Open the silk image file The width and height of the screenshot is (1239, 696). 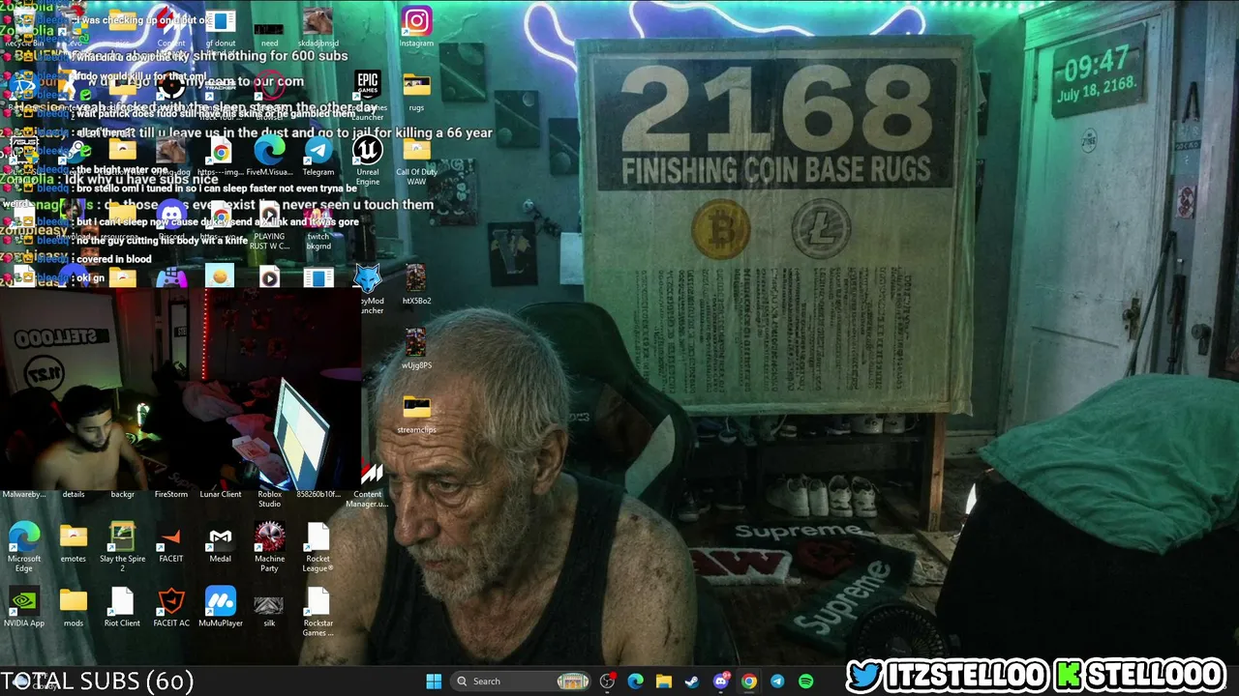point(269,608)
